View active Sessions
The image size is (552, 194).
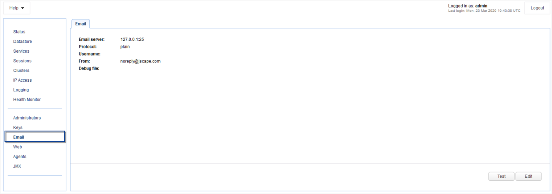coord(22,61)
